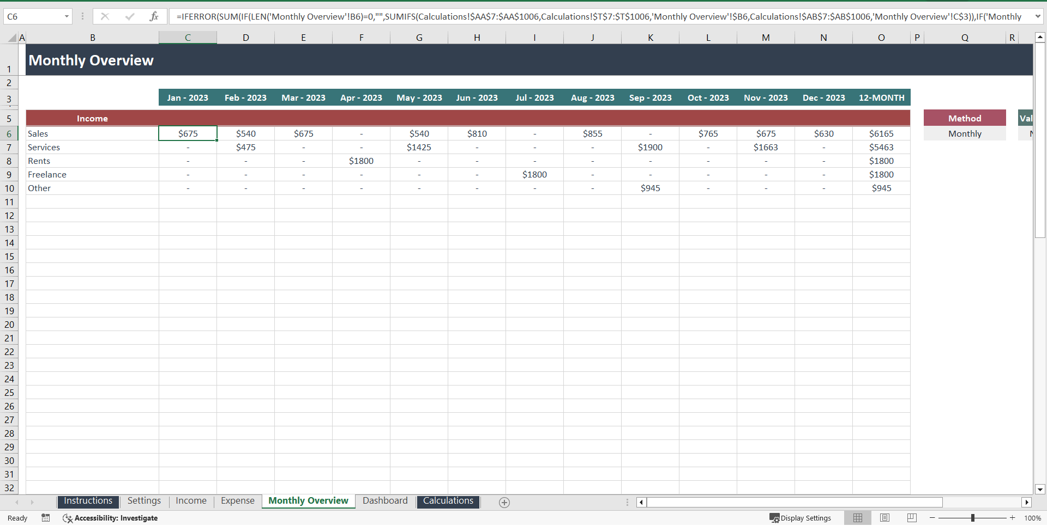Image resolution: width=1047 pixels, height=526 pixels.
Task: Select row 10 header
Action: click(x=9, y=188)
